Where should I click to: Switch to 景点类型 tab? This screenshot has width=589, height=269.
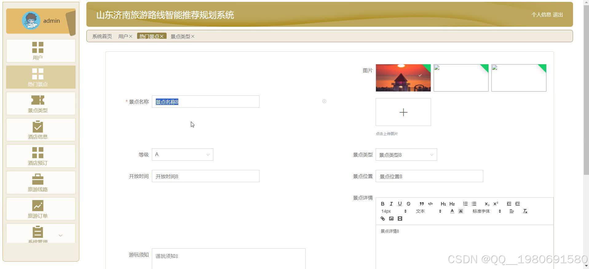(x=180, y=36)
